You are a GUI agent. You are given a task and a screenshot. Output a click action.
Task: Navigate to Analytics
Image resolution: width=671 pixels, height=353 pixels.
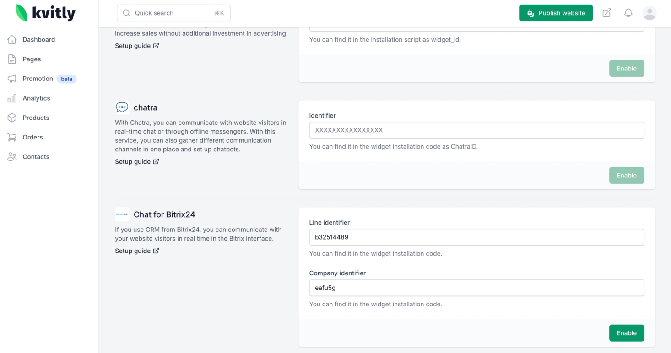point(36,98)
